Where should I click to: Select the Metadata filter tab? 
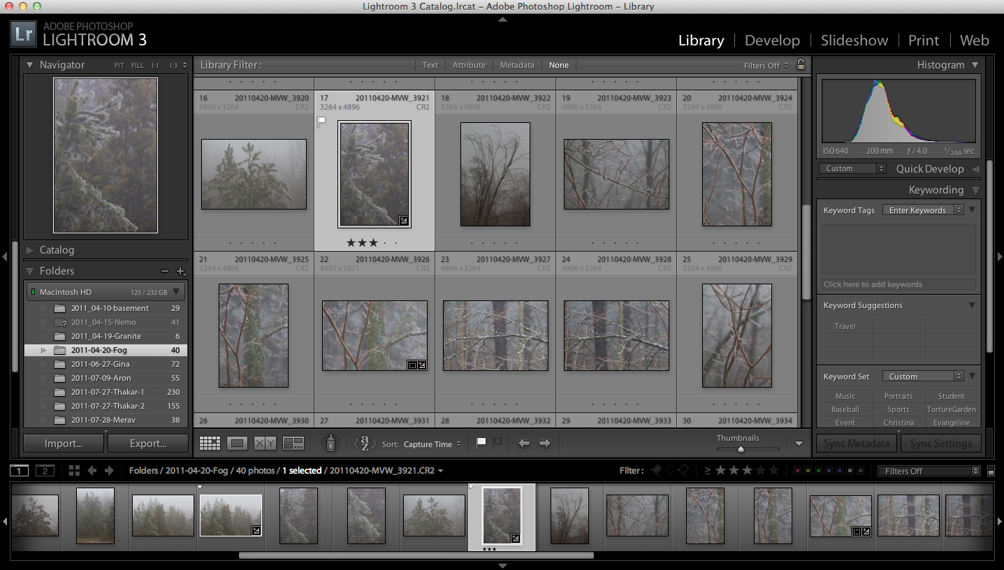click(x=516, y=65)
